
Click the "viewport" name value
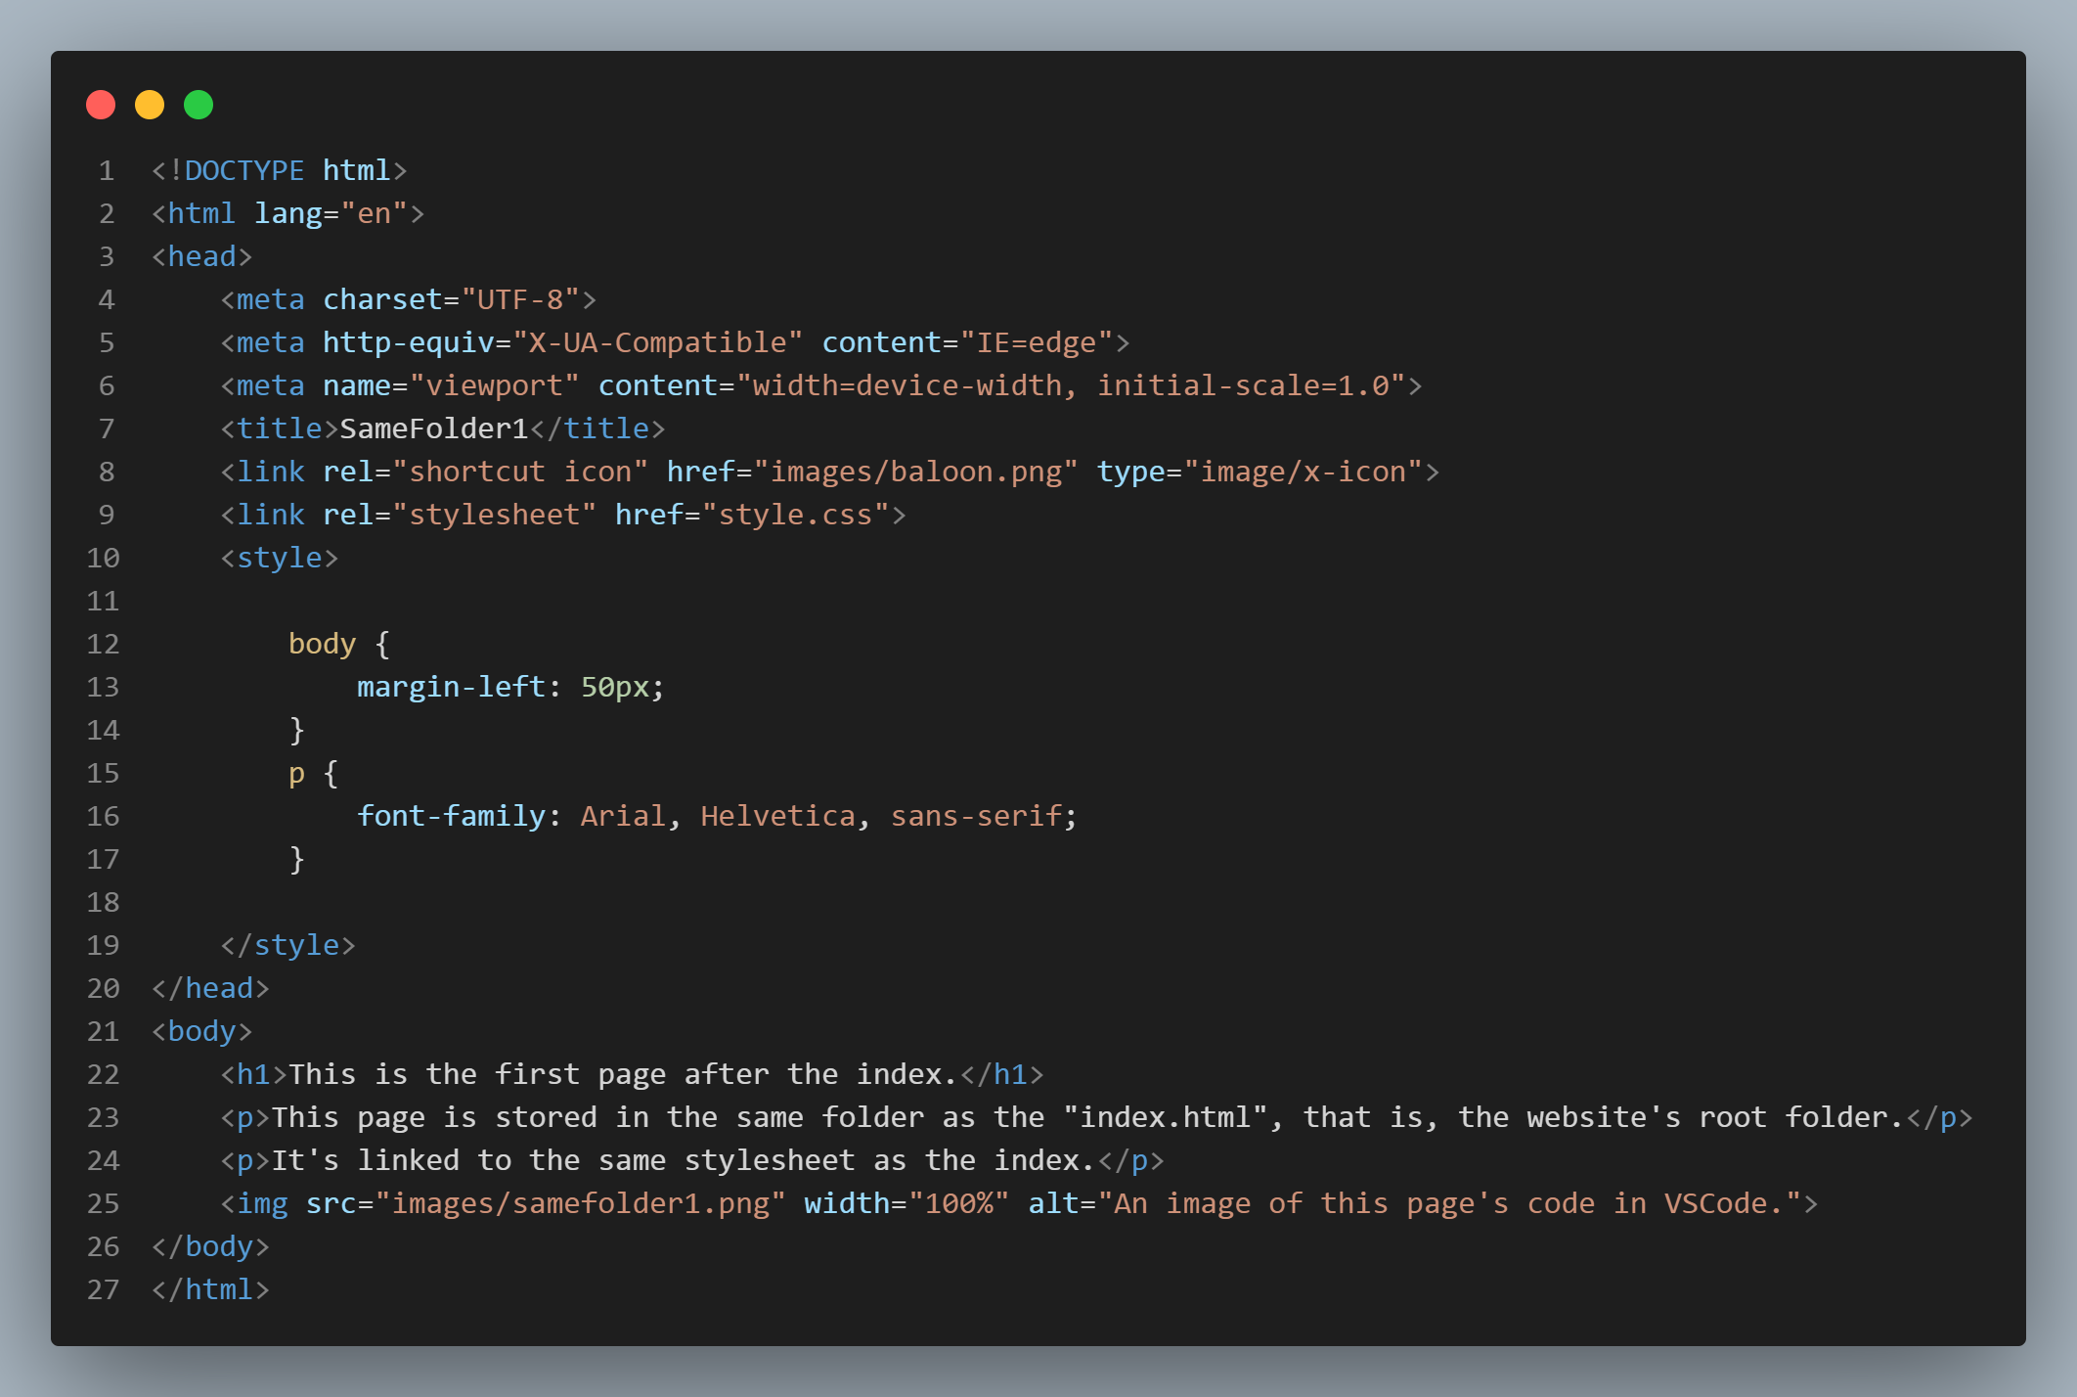point(495,385)
